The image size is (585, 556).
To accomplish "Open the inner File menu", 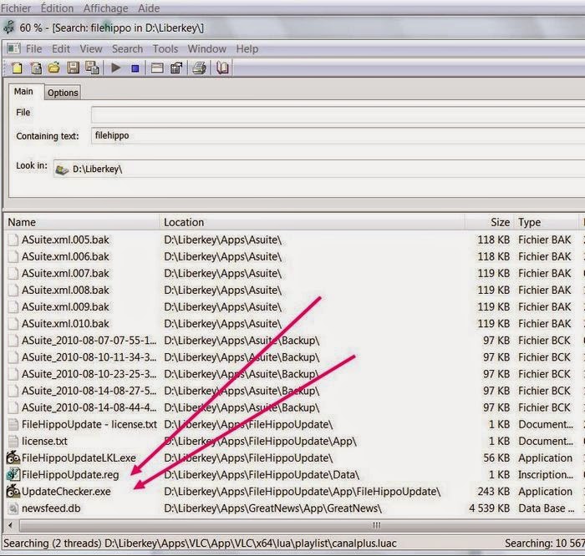I will pyautogui.click(x=33, y=48).
